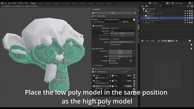The width and height of the screenshot is (194, 109).
Task: Click the add item button beside collection list
Action: pos(134,75)
